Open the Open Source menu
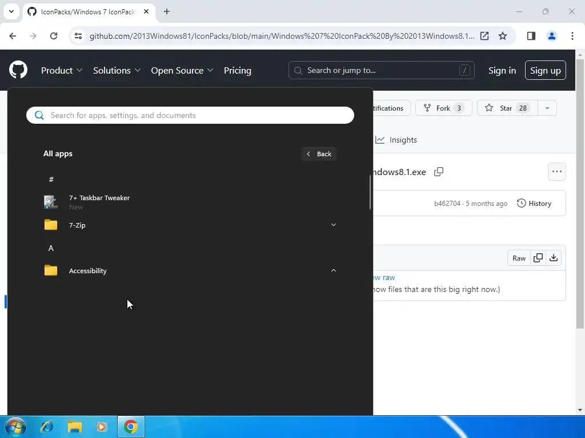Image resolution: width=585 pixels, height=438 pixels. [x=182, y=70]
